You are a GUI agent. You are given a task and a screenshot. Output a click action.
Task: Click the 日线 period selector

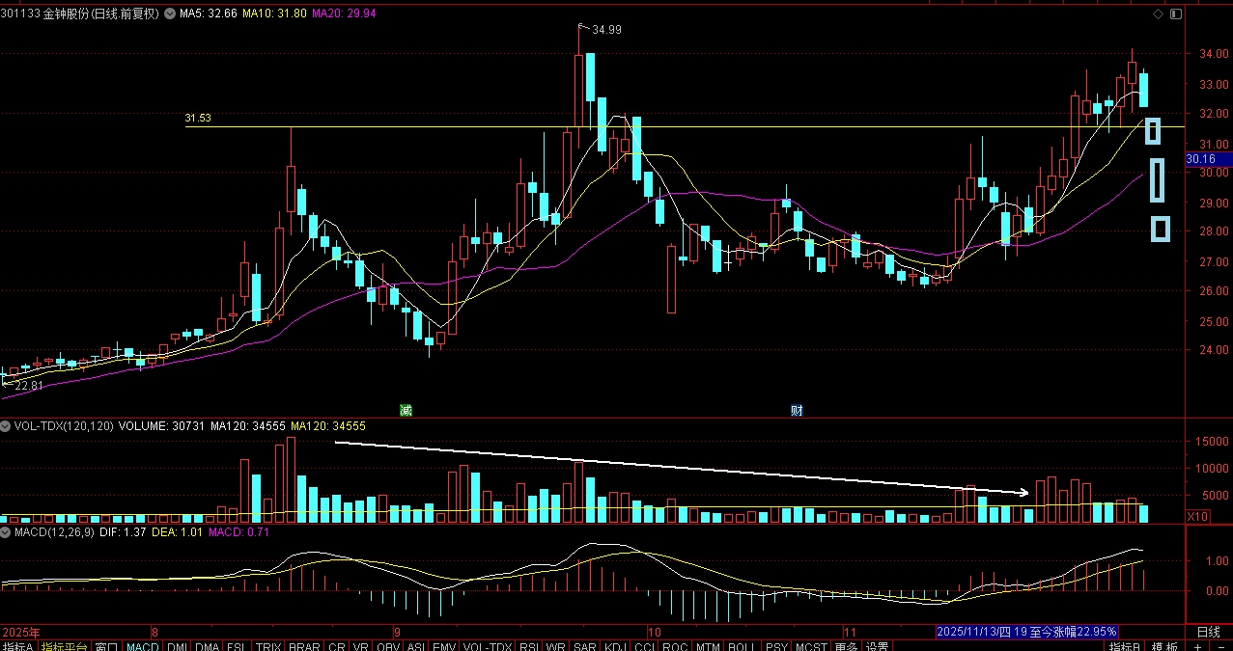tap(1209, 633)
